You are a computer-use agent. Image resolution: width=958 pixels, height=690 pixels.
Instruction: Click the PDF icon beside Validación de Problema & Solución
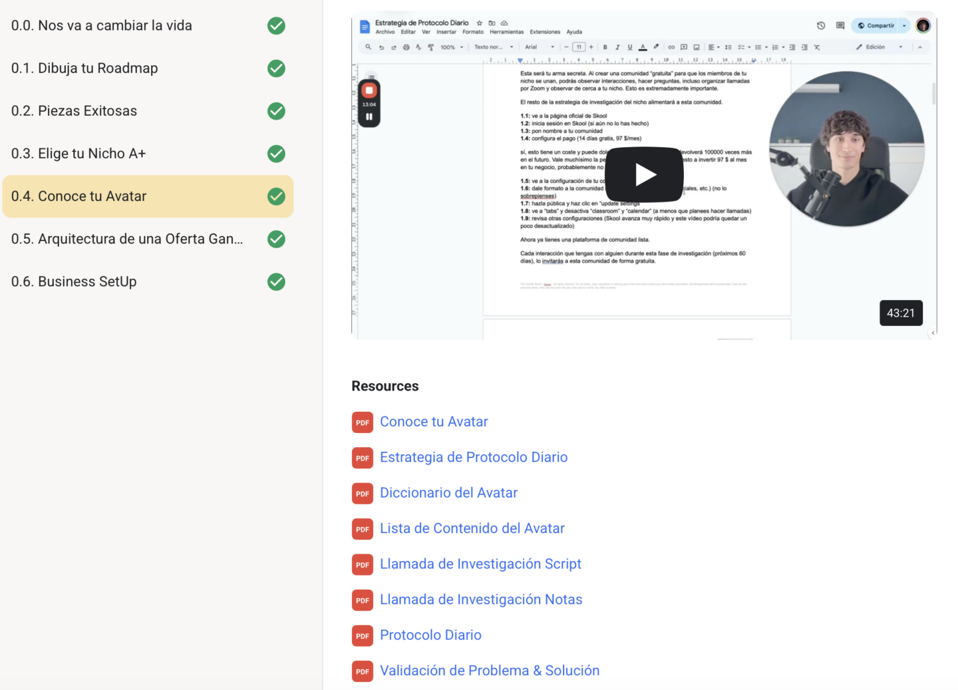[x=363, y=671]
